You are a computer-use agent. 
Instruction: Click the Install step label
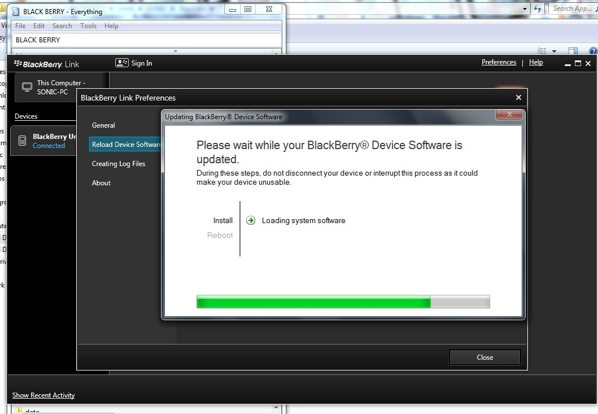tap(222, 220)
